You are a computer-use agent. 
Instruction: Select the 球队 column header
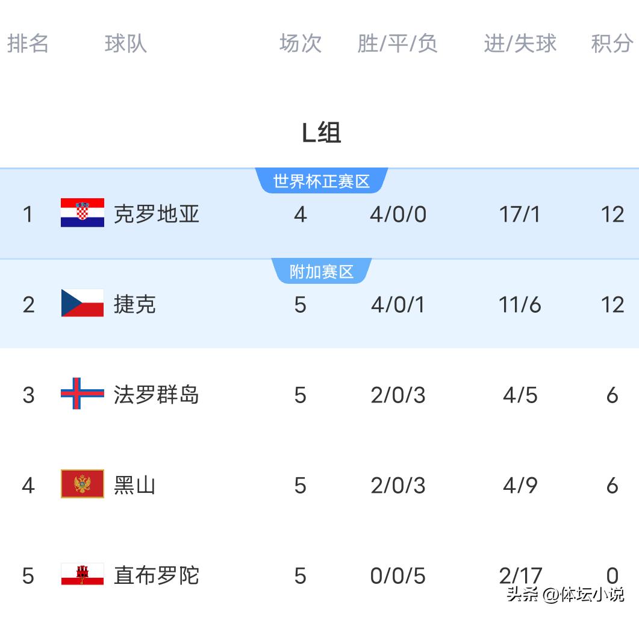pyautogui.click(x=126, y=43)
